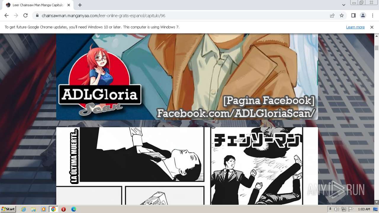Image resolution: width=379 pixels, height=213 pixels.
Task: Reload the current page
Action: point(25,15)
